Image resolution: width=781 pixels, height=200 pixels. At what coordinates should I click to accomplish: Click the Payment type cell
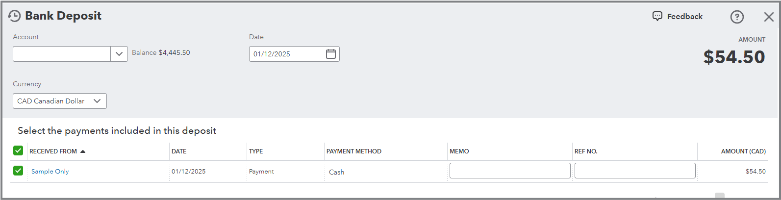[261, 172]
